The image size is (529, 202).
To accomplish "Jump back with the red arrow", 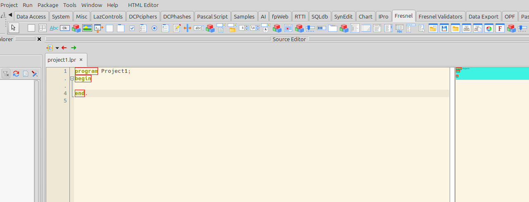I will [x=64, y=48].
